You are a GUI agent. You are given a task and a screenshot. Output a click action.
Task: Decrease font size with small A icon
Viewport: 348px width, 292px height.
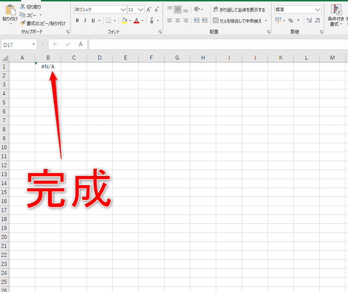click(157, 10)
